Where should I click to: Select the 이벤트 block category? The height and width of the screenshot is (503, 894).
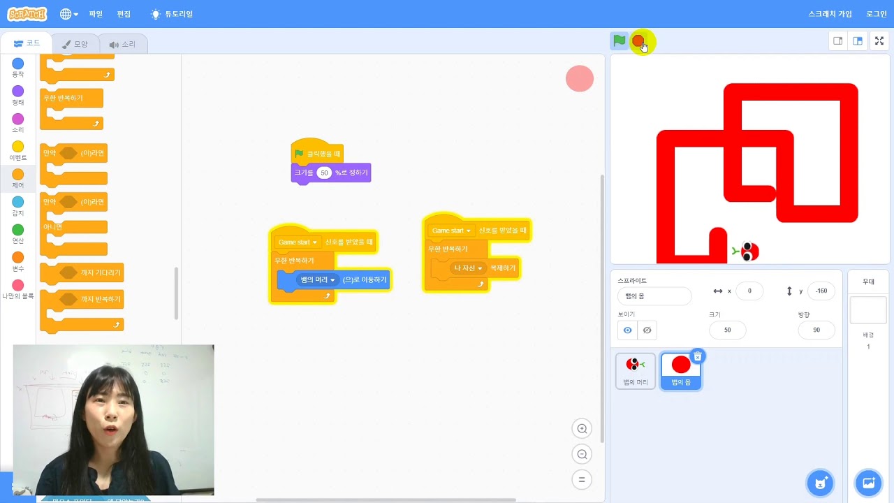(17, 151)
